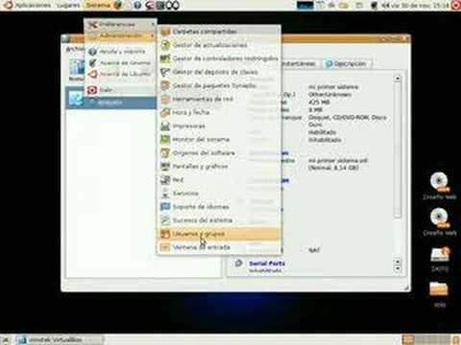
Task: Click the Serial Ports link in details
Action: click(267, 264)
